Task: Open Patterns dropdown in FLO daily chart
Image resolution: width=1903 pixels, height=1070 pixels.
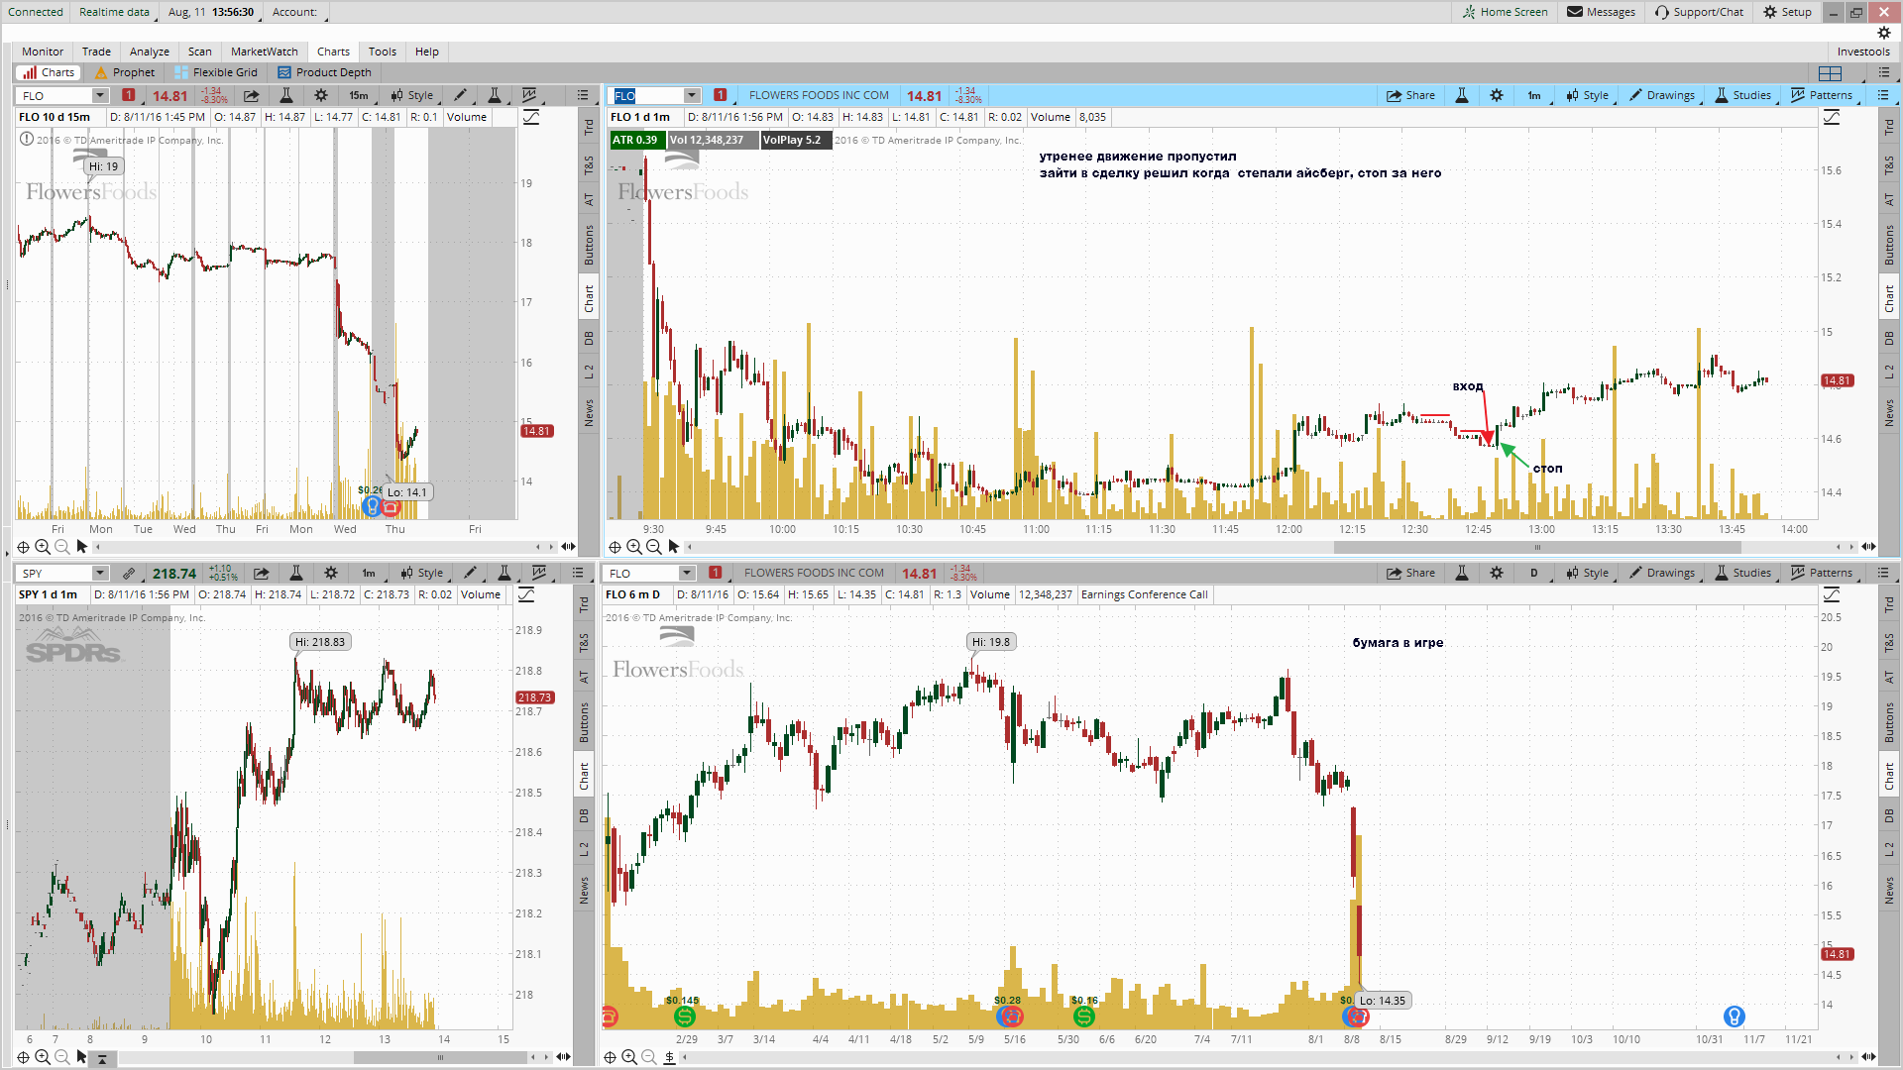Action: pos(1825,574)
